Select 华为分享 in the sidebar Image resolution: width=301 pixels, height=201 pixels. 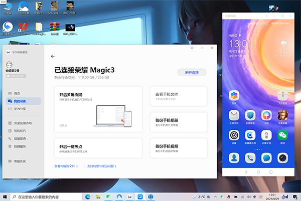(x=20, y=108)
